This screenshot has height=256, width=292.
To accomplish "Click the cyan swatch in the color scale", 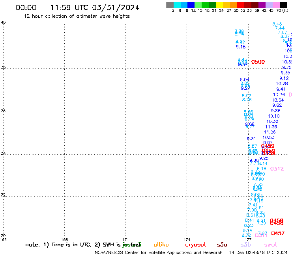I will coord(177,5).
